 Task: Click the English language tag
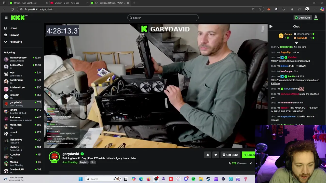pos(84,162)
